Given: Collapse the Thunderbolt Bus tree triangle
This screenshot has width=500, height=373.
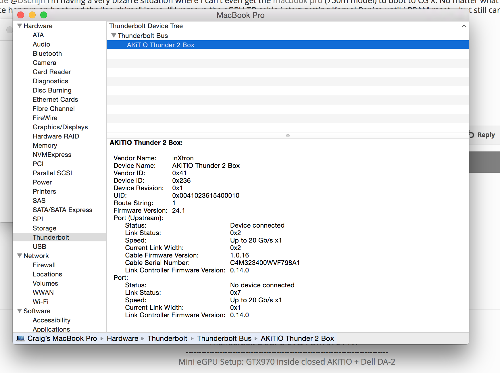Looking at the screenshot, I should [114, 35].
